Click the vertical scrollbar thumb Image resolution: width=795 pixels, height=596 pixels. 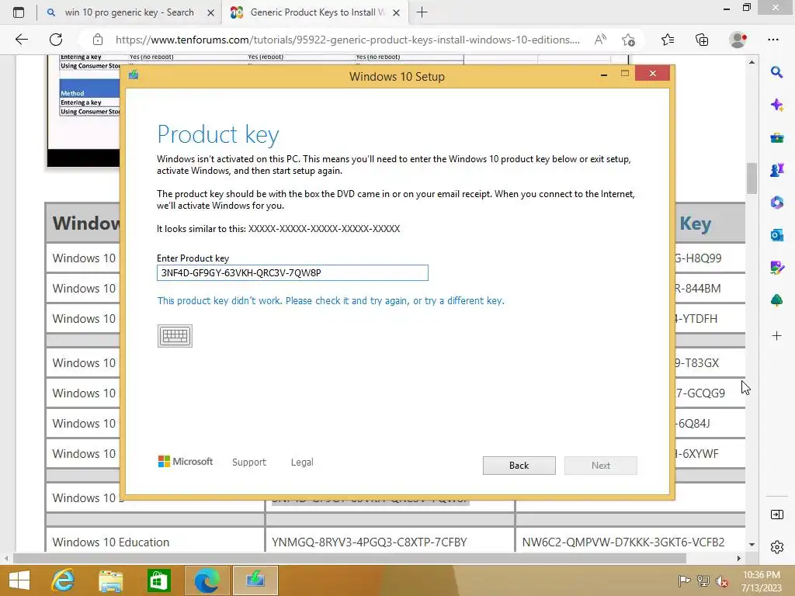(752, 178)
